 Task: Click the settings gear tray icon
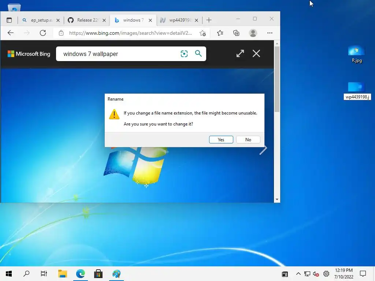pyautogui.click(x=326, y=274)
